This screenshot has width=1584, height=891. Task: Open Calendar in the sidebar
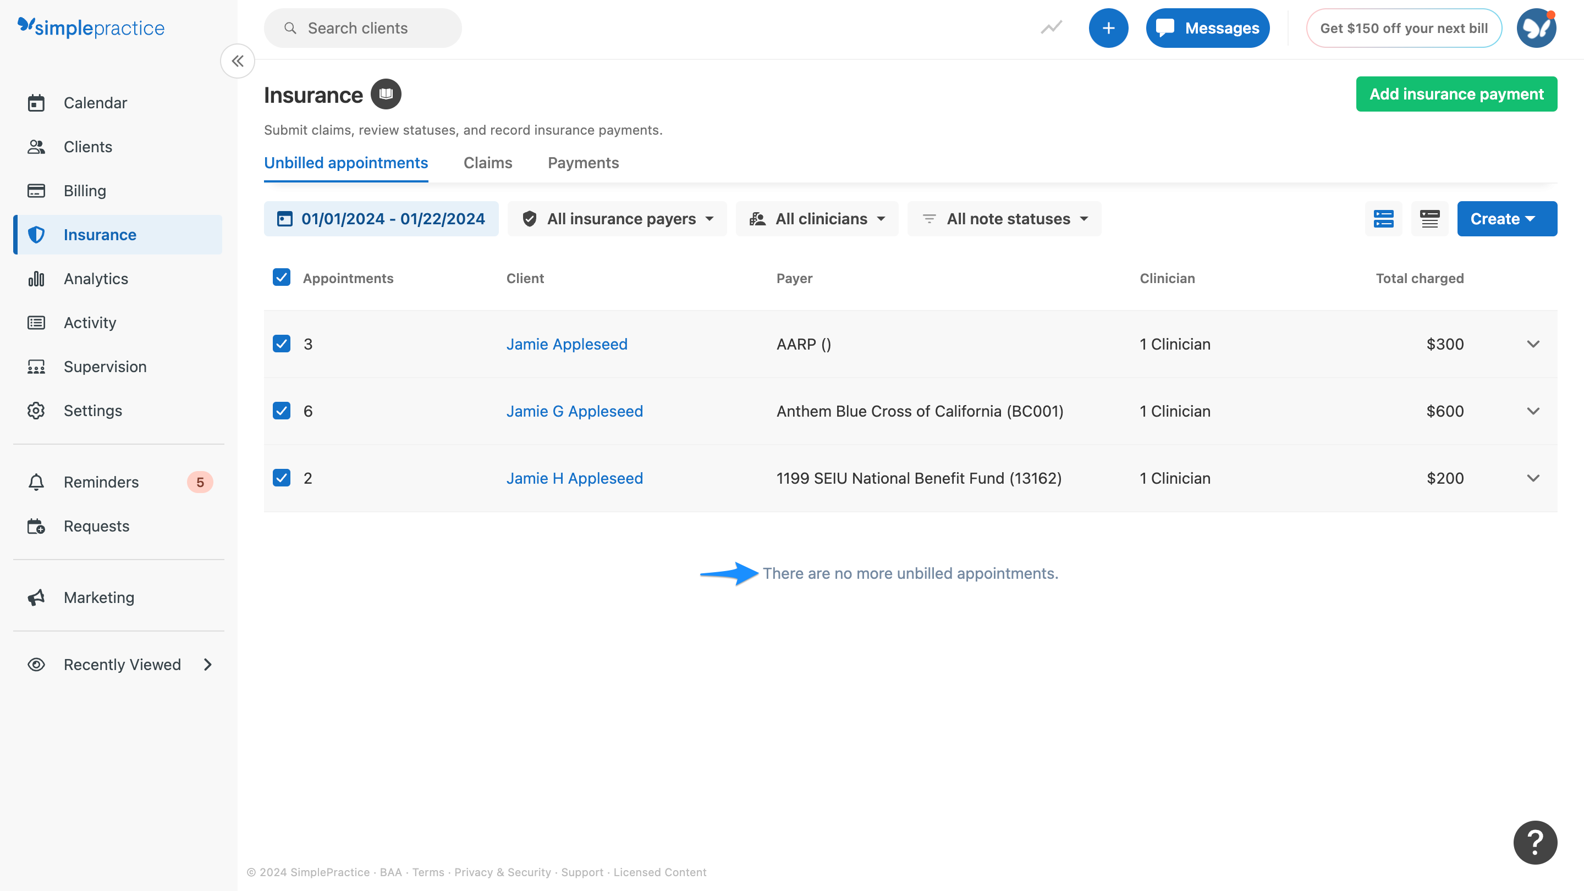coord(118,103)
